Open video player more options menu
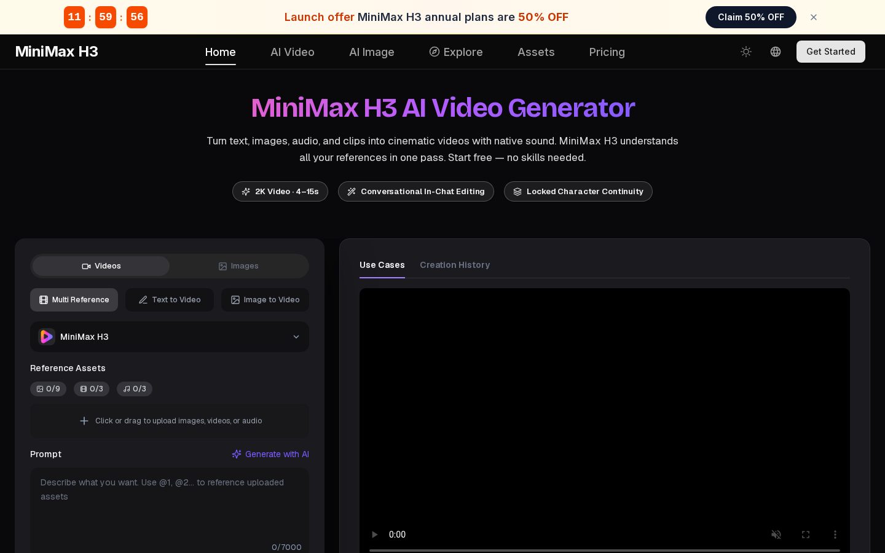Screen dimensions: 885x553 pyautogui.click(x=835, y=535)
